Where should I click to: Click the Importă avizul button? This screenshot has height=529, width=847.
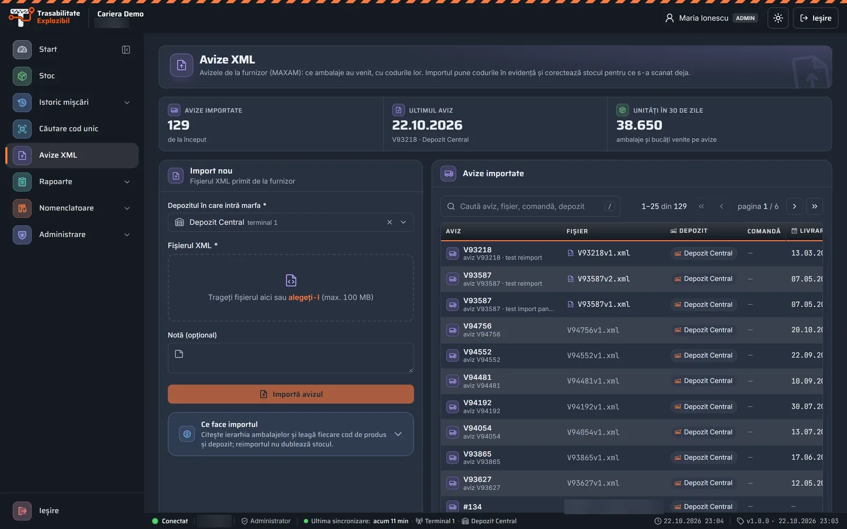pyautogui.click(x=291, y=394)
